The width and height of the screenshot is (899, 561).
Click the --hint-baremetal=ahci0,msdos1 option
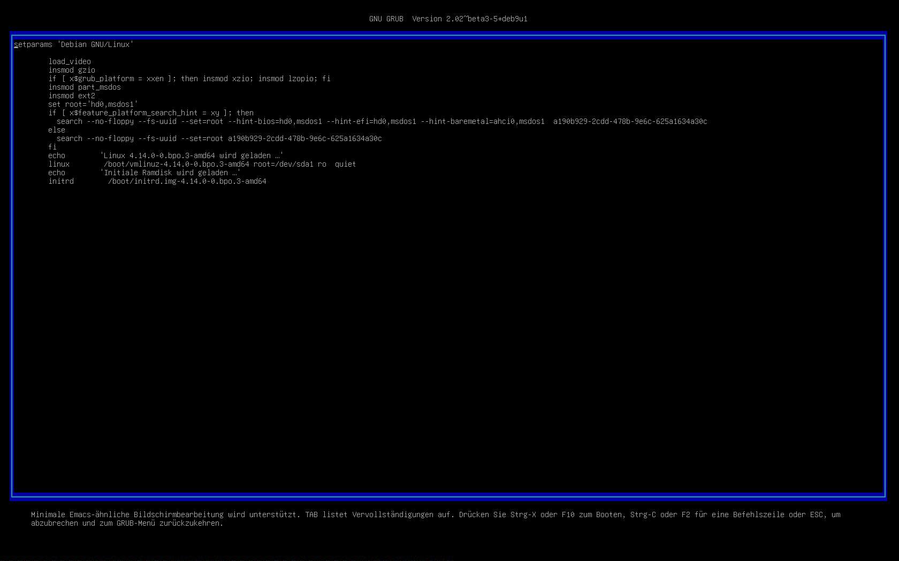coord(483,121)
